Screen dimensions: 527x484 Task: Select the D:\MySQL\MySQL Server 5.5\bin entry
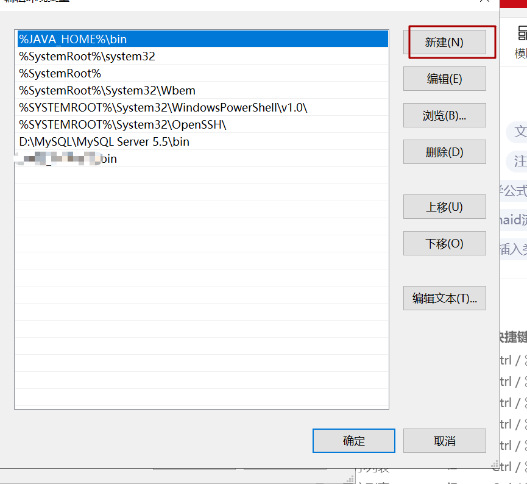point(202,141)
